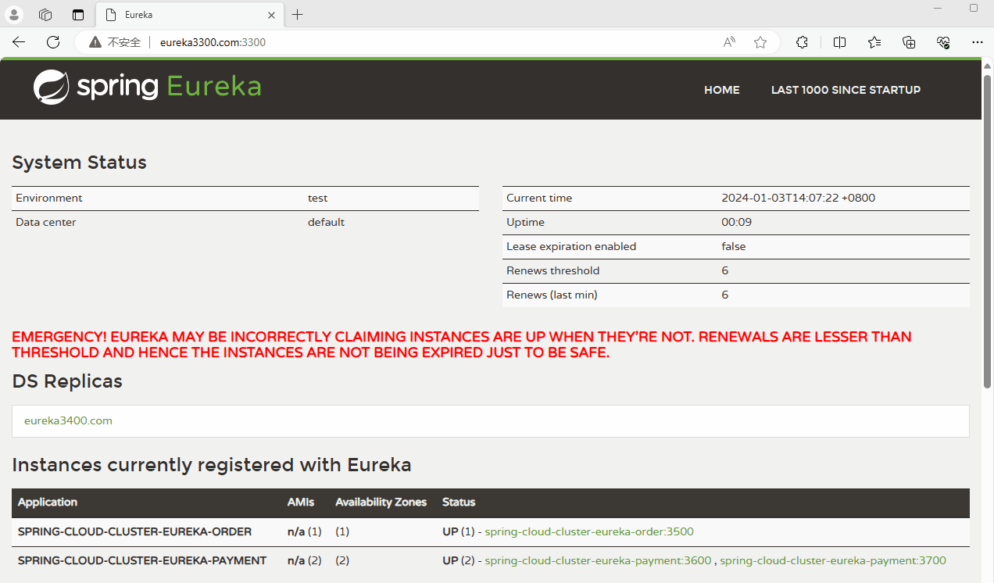Click the Application column header
This screenshot has width=994, height=583.
coord(48,502)
